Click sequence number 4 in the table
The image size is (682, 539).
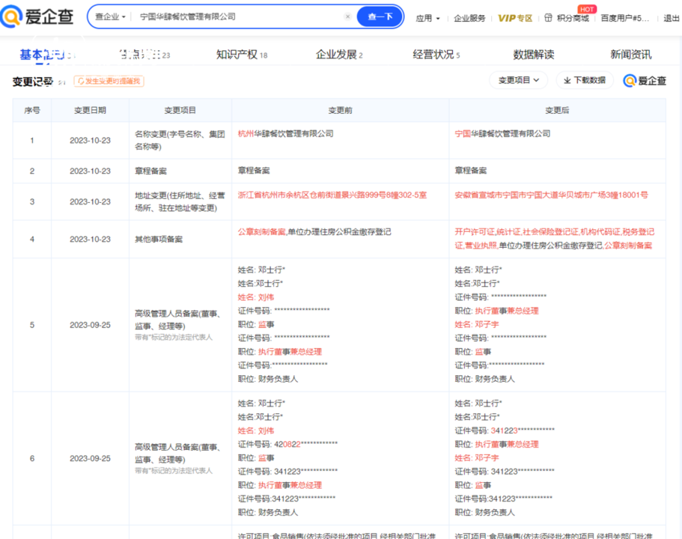point(31,240)
